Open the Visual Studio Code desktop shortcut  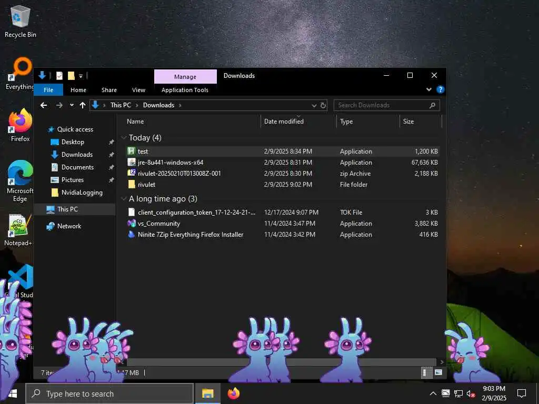(x=20, y=281)
